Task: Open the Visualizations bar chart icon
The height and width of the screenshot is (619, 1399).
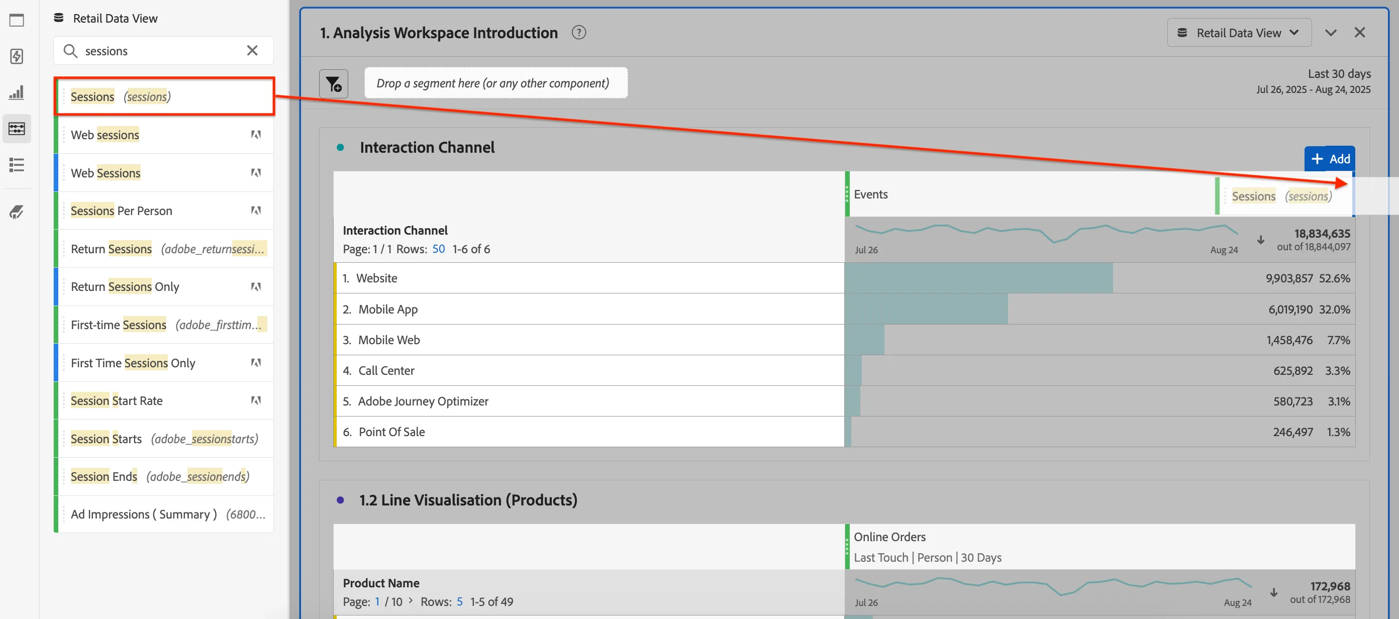Action: [17, 92]
